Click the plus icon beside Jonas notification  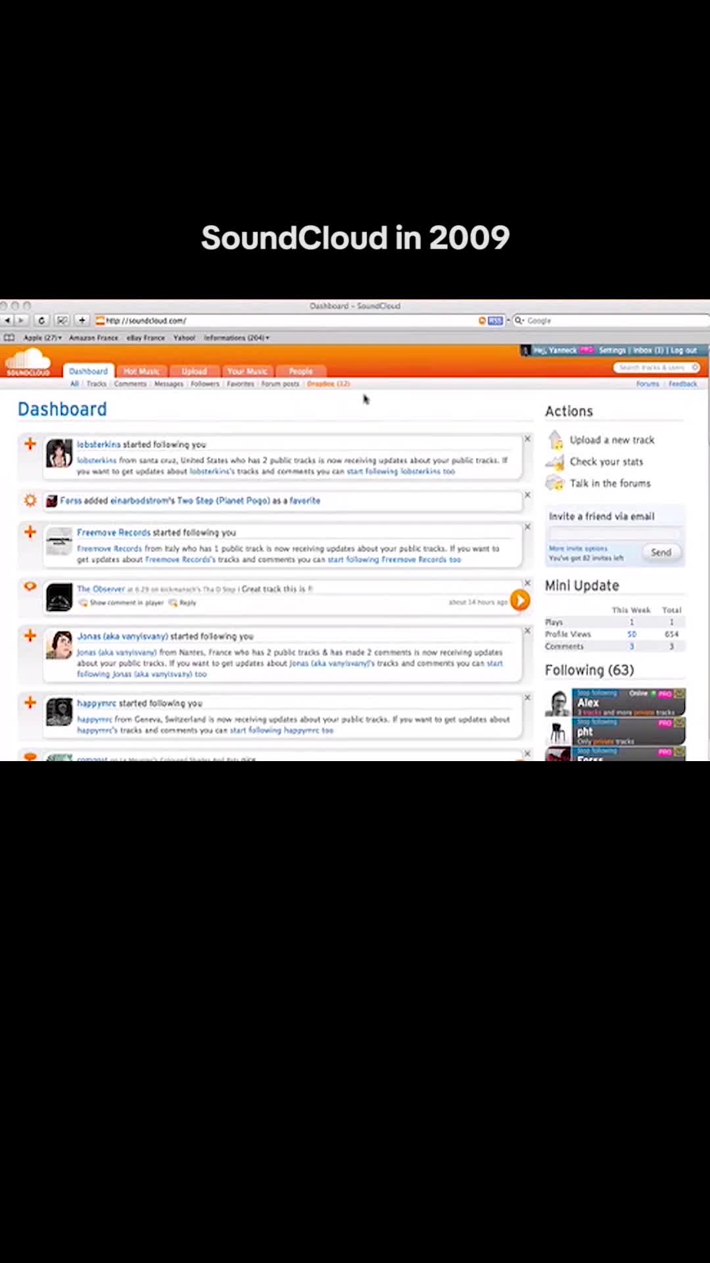coord(30,635)
